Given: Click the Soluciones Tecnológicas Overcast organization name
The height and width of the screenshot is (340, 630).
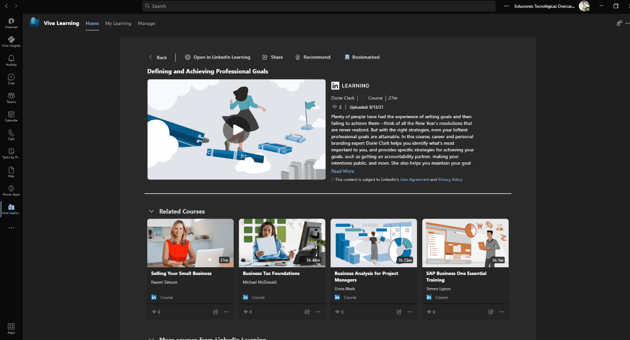Looking at the screenshot, I should click(545, 6).
